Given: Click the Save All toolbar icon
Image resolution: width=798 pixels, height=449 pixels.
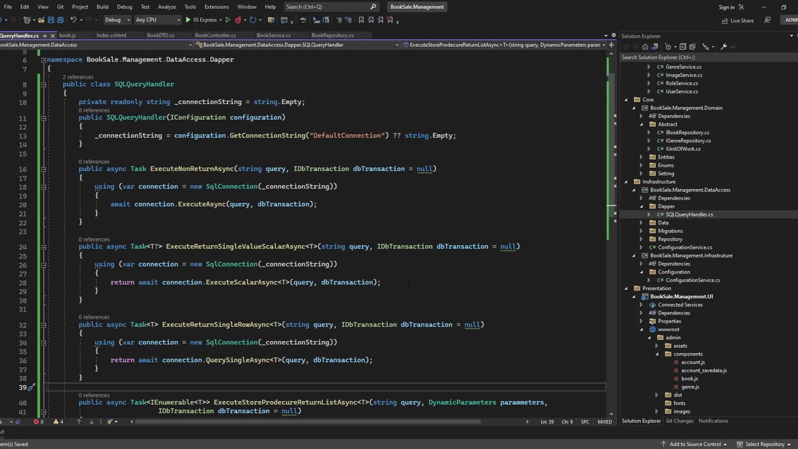Looking at the screenshot, I should [60, 20].
